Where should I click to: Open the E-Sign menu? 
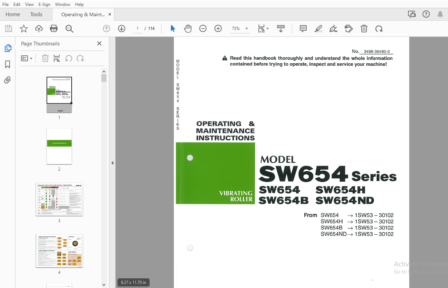point(44,4)
